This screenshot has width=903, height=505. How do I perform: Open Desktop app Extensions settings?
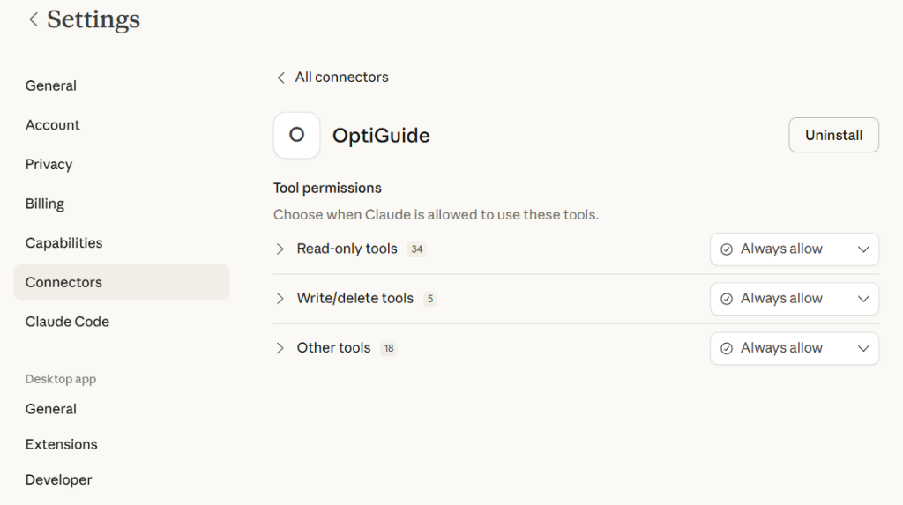pyautogui.click(x=62, y=444)
